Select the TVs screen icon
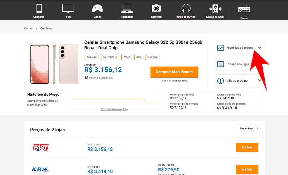This screenshot has height=175, width=288. [x=68, y=8]
